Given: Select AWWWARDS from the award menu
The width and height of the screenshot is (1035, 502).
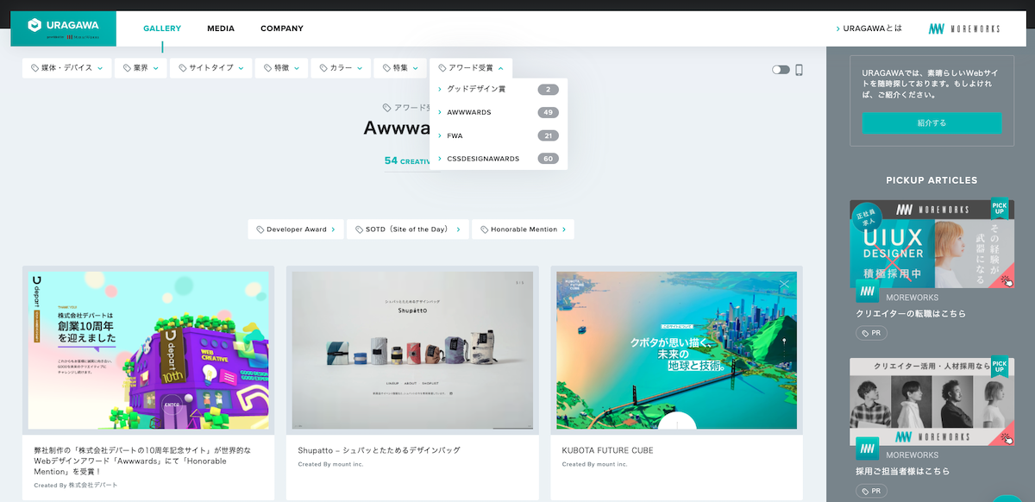Looking at the screenshot, I should point(499,112).
